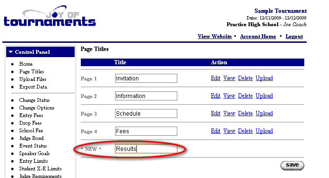Select the Page 1 Invitation title field
This screenshot has width=329, height=178.
pyautogui.click(x=146, y=79)
